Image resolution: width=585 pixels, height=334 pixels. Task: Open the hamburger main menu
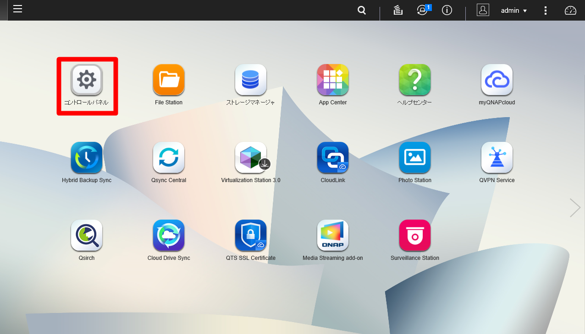tap(17, 9)
